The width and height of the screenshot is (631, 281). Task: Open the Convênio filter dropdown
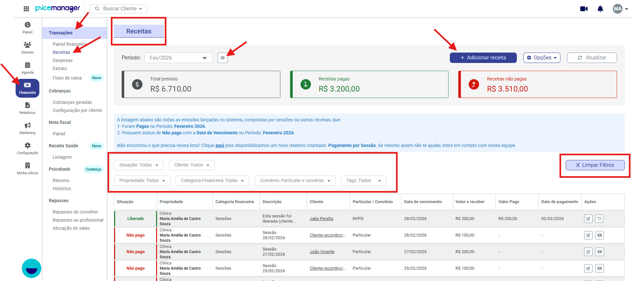click(295, 181)
